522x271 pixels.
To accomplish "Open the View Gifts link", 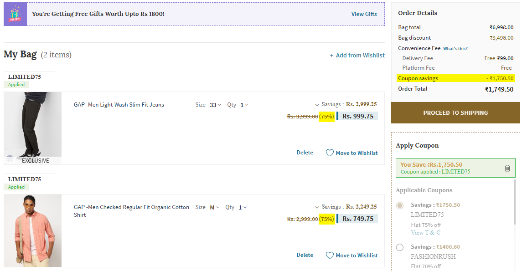I will pos(364,14).
